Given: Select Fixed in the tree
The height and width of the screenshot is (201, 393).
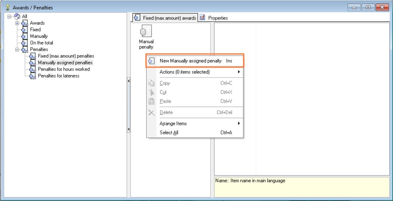Looking at the screenshot, I should 35,30.
